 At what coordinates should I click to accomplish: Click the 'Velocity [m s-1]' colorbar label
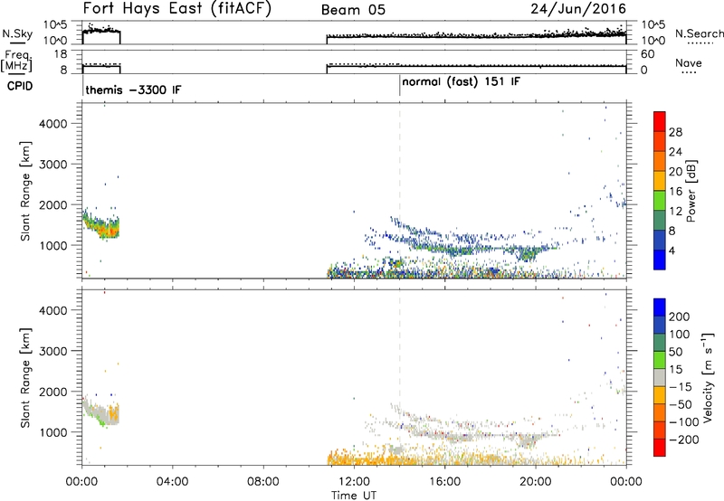707,377
